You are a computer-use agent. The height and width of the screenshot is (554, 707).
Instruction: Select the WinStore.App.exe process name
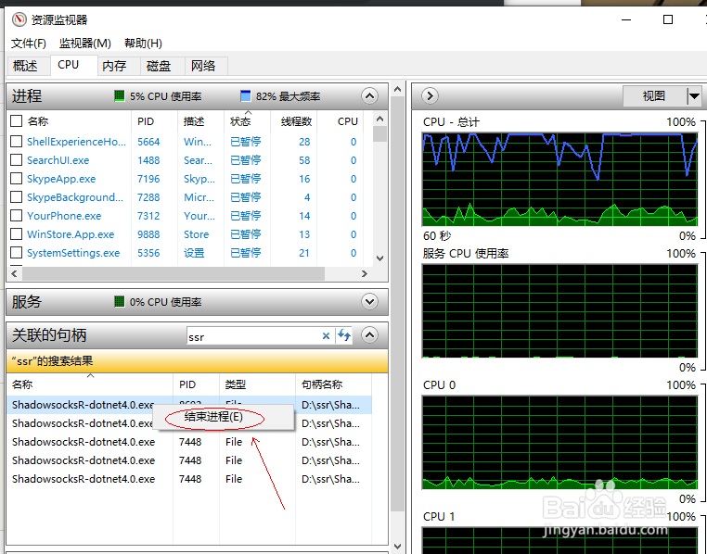[x=71, y=234]
